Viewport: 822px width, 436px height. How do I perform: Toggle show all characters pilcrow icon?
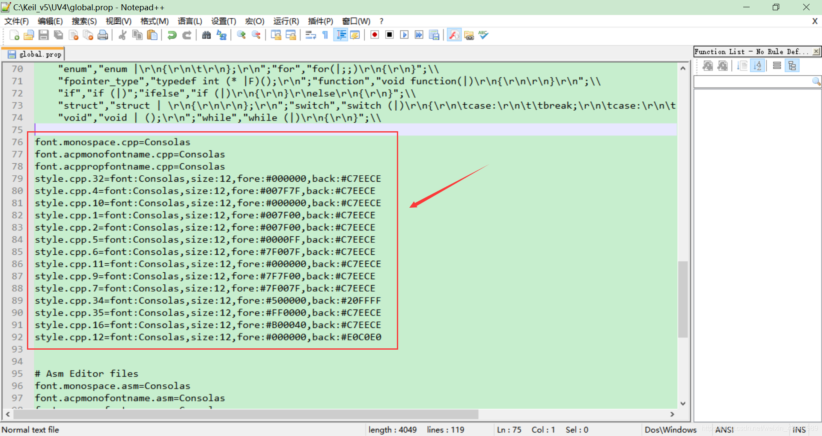pyautogui.click(x=325, y=35)
